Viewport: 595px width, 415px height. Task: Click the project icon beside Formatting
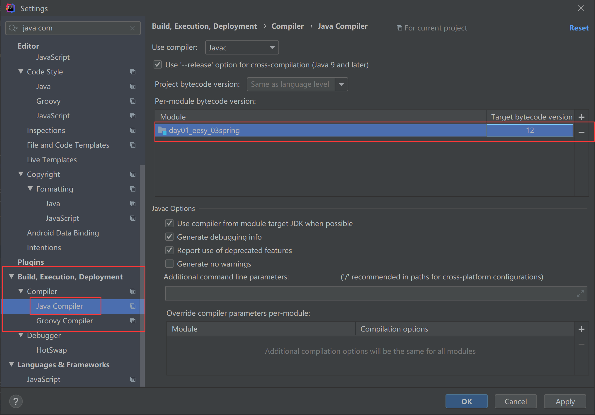tap(133, 189)
